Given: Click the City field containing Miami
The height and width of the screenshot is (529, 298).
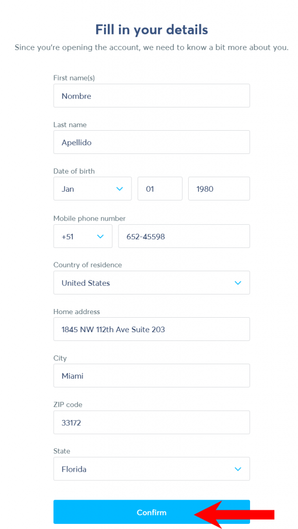Looking at the screenshot, I should [x=152, y=376].
